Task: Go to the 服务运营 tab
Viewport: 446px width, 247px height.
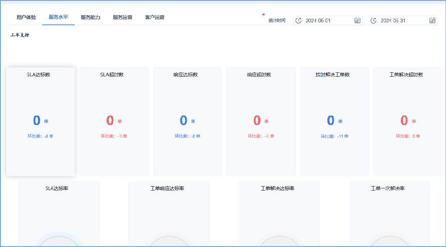Action: (x=123, y=17)
